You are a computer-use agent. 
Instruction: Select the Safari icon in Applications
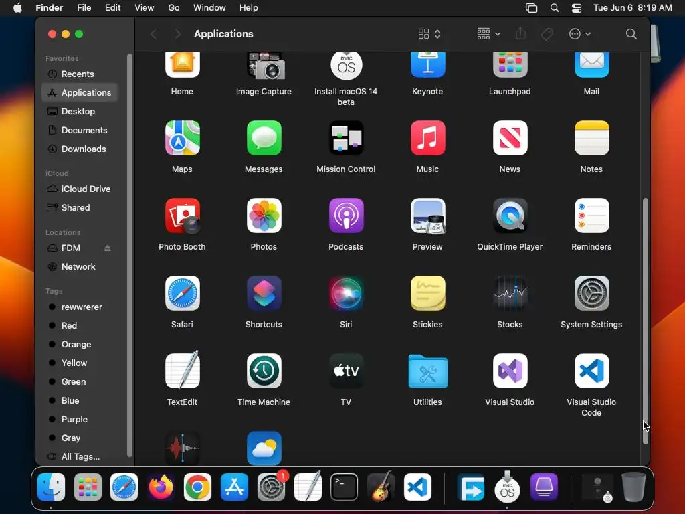182,293
